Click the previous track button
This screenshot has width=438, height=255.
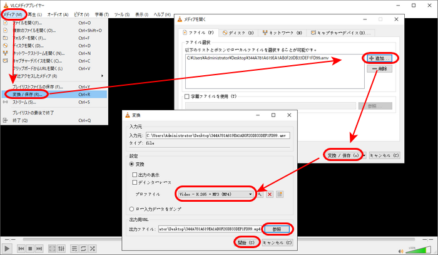(x=21, y=248)
